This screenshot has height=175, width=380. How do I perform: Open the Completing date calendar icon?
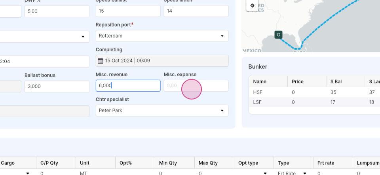pos(100,61)
